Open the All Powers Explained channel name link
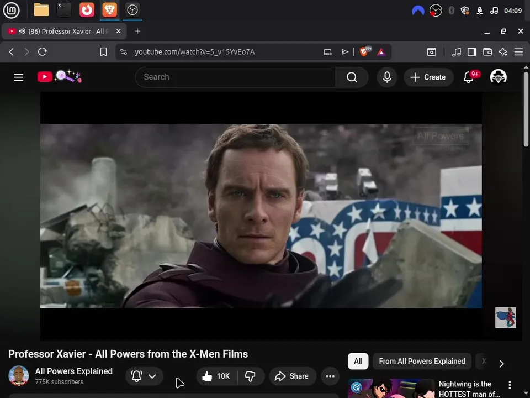Screen dimensions: 530x398 [x=73, y=371]
